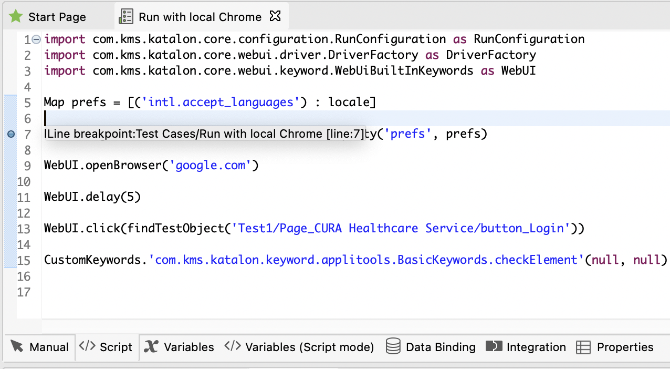The height and width of the screenshot is (369, 670).
Task: Set a breakpoint in line 13 gutter
Action: (11, 228)
